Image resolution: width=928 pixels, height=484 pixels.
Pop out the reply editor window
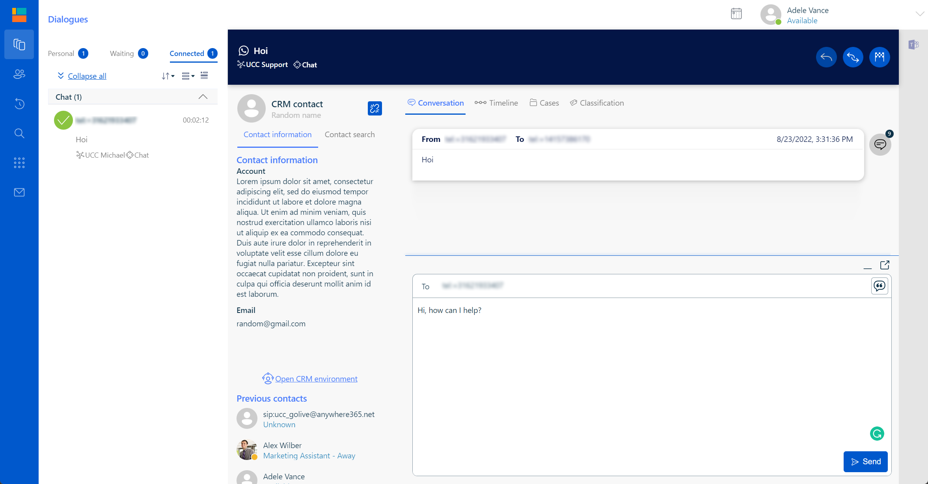coord(885,265)
